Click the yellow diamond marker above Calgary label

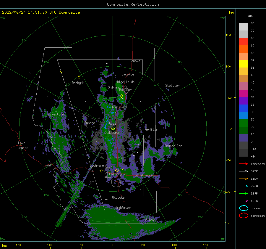117,171
